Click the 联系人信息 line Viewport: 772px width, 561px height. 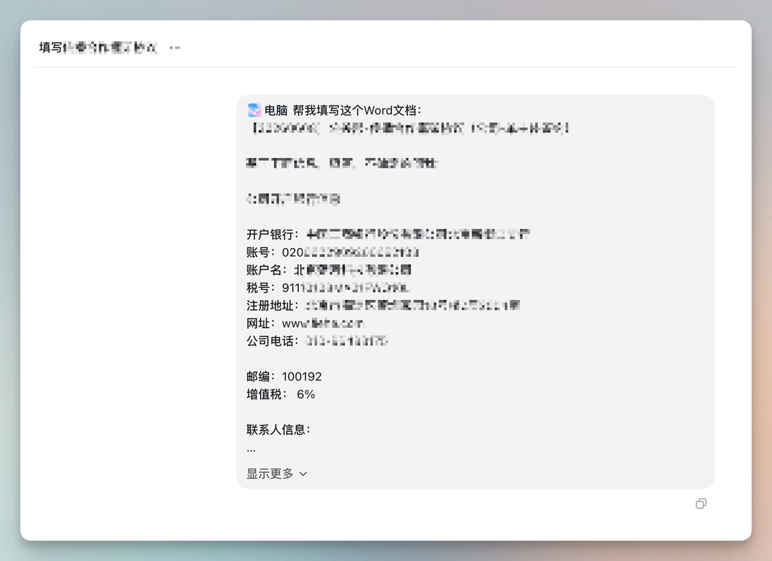coord(279,430)
